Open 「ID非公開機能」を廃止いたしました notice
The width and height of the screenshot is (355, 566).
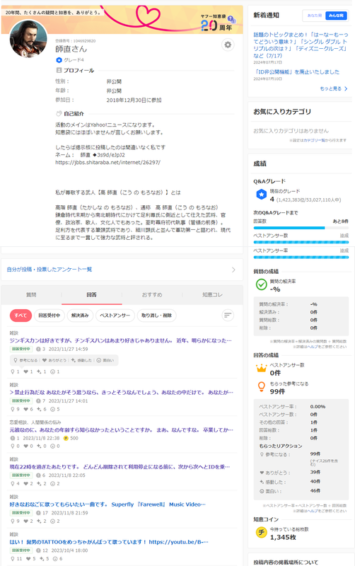(297, 72)
